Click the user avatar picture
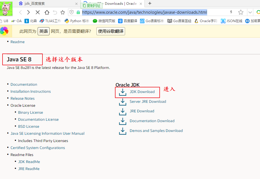The image size is (260, 179). 6,8
